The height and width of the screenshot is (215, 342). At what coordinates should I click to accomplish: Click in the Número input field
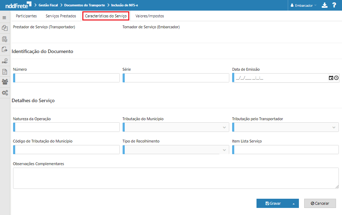[x=67, y=78]
